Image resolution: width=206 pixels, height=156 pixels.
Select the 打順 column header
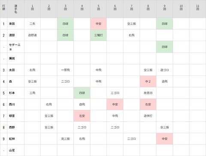[3, 9]
